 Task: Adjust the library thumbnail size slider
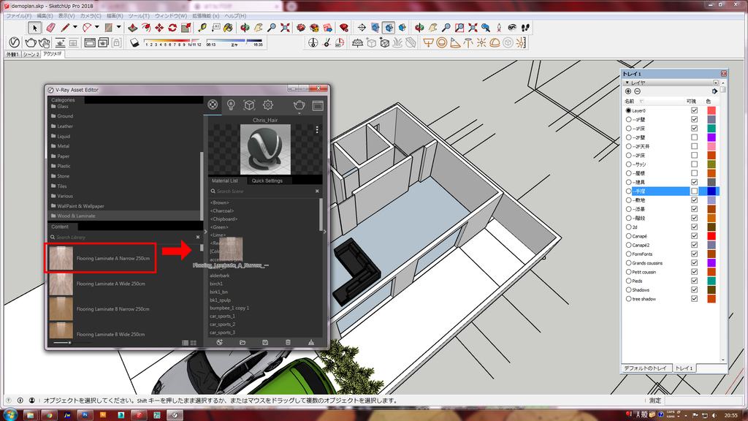69,343
